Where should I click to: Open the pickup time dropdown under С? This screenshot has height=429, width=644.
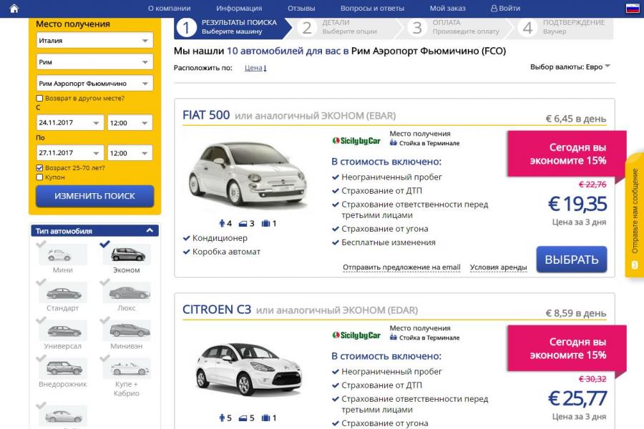(x=130, y=123)
